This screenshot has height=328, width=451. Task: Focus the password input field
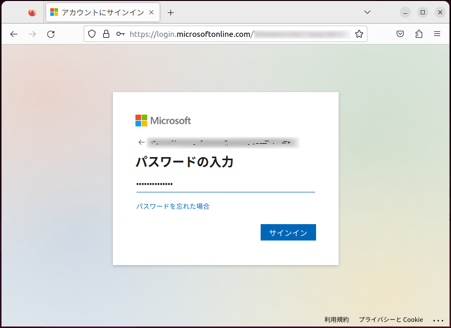point(225,184)
